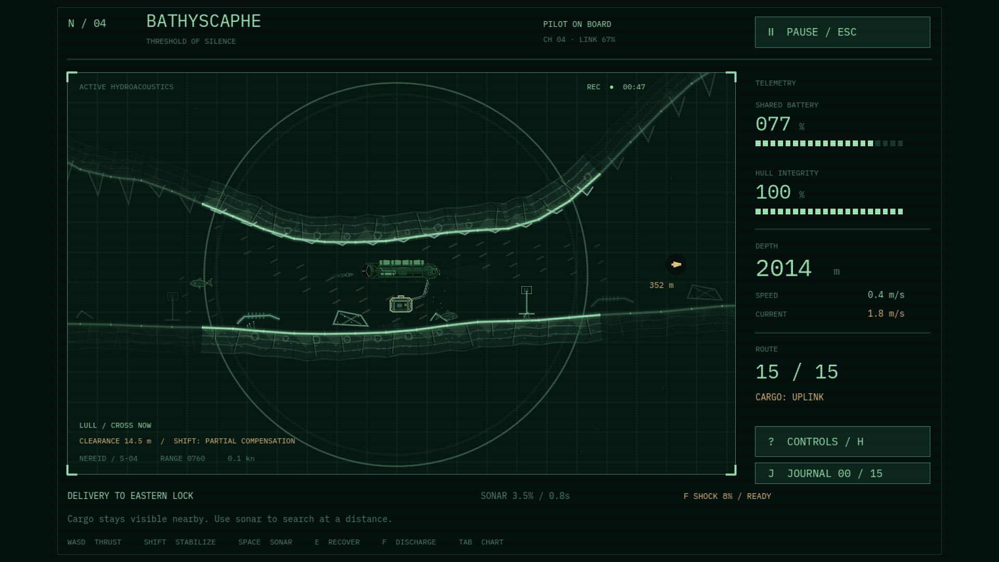
Task: Click the 'WASD THRUST' key hint
Action: (94, 542)
